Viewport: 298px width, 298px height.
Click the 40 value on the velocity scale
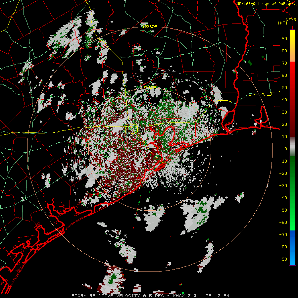[284, 100]
